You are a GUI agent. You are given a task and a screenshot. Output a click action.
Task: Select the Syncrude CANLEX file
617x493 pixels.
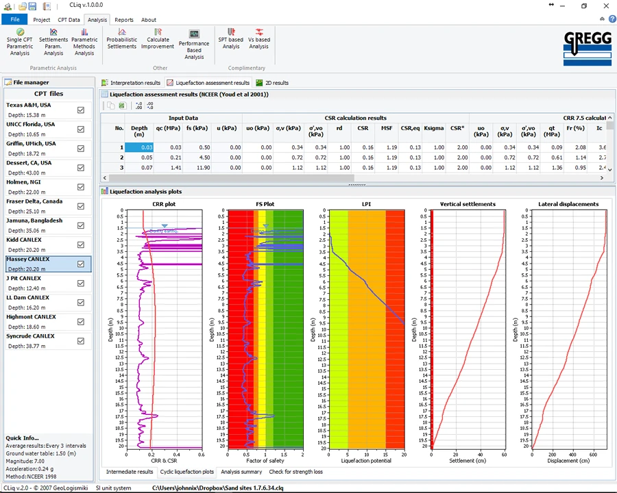pyautogui.click(x=49, y=341)
